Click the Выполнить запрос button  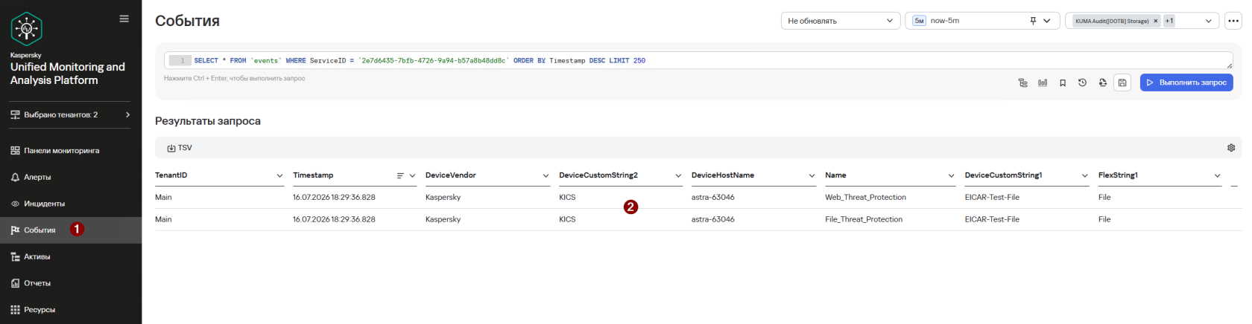(1186, 82)
